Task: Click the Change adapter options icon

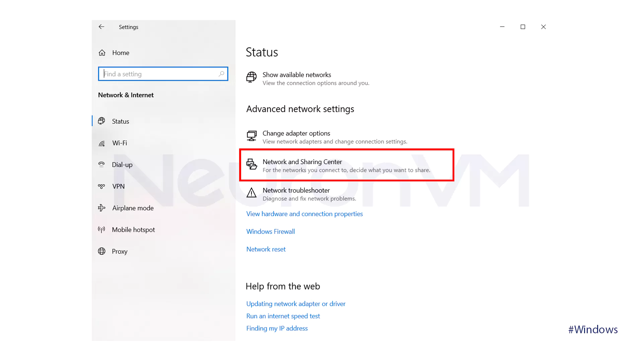Action: [x=251, y=136]
